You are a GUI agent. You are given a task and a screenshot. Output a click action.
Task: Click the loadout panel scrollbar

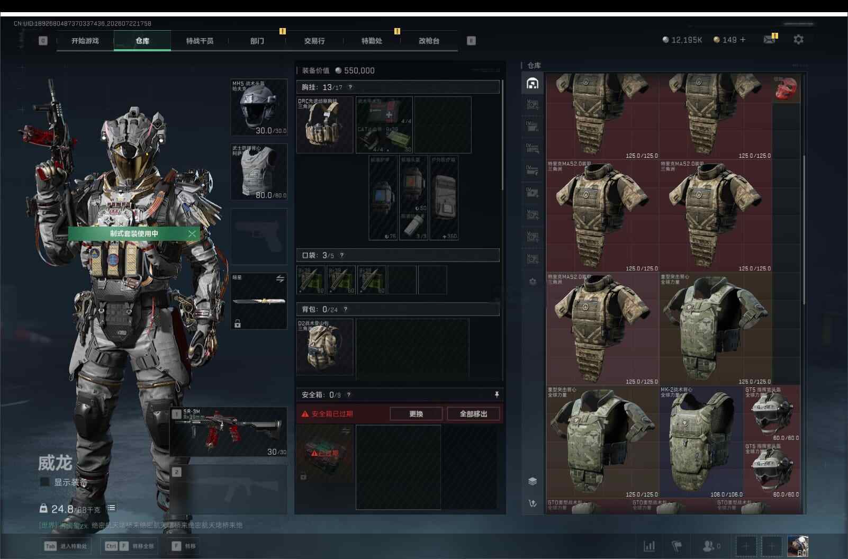pyautogui.click(x=502, y=135)
